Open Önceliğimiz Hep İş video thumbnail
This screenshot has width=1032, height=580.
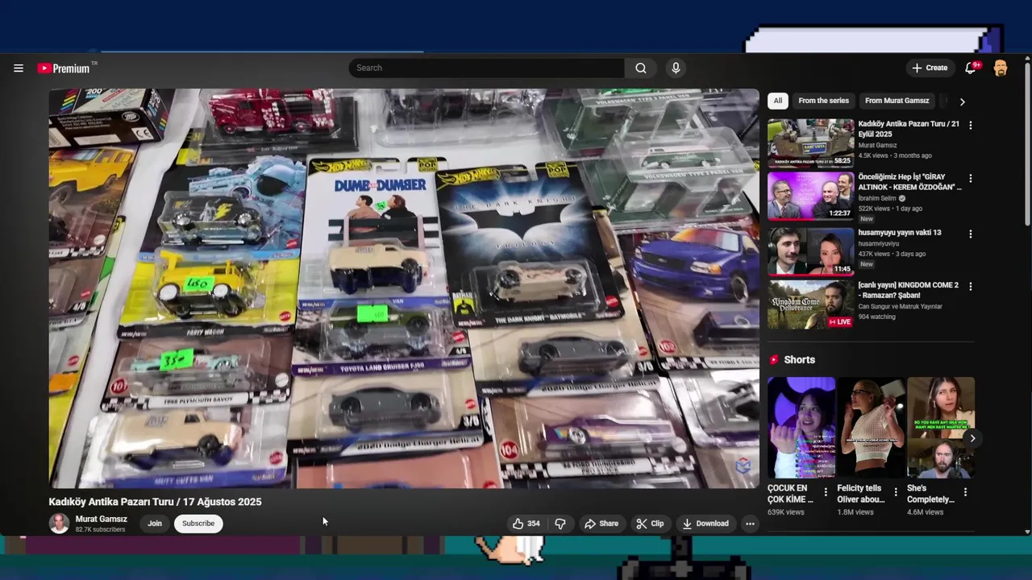811,196
